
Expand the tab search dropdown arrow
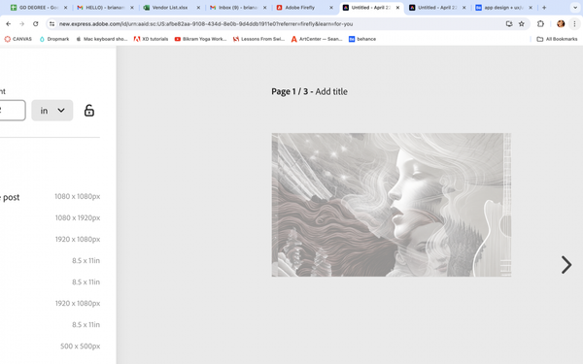pos(575,8)
